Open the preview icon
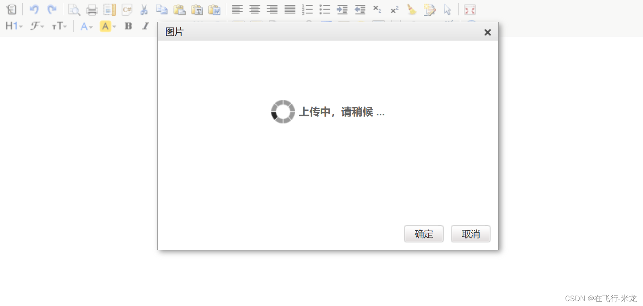The image size is (643, 306). tap(74, 9)
